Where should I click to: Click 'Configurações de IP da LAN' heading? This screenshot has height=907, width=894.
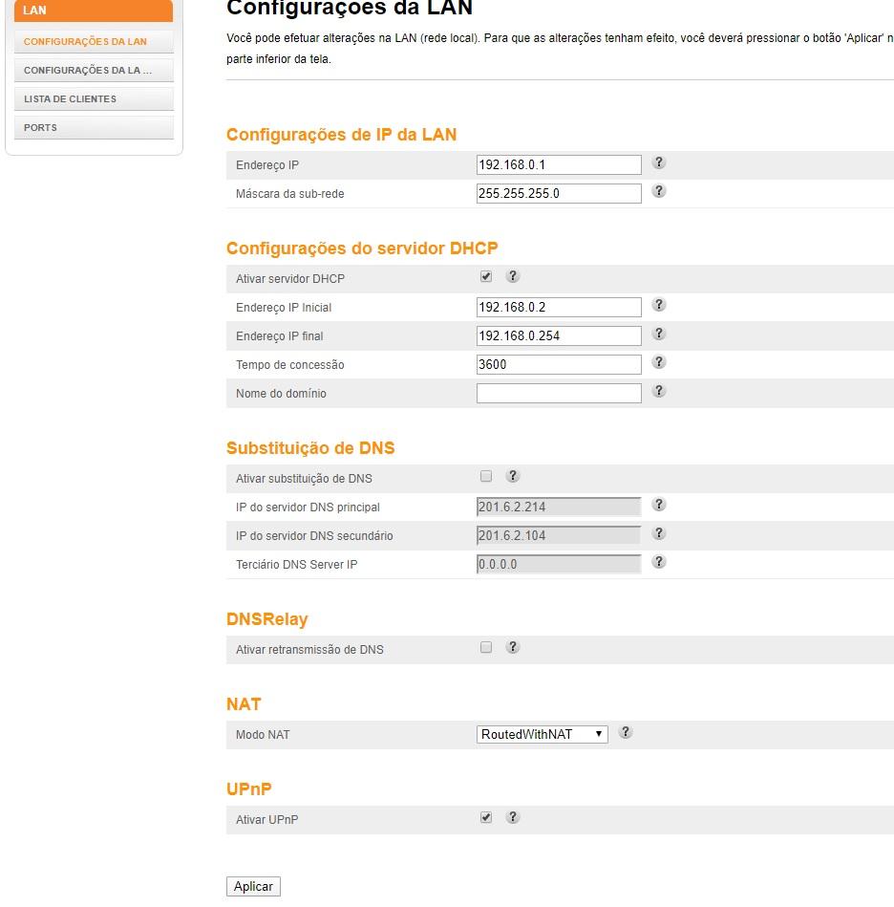[342, 134]
